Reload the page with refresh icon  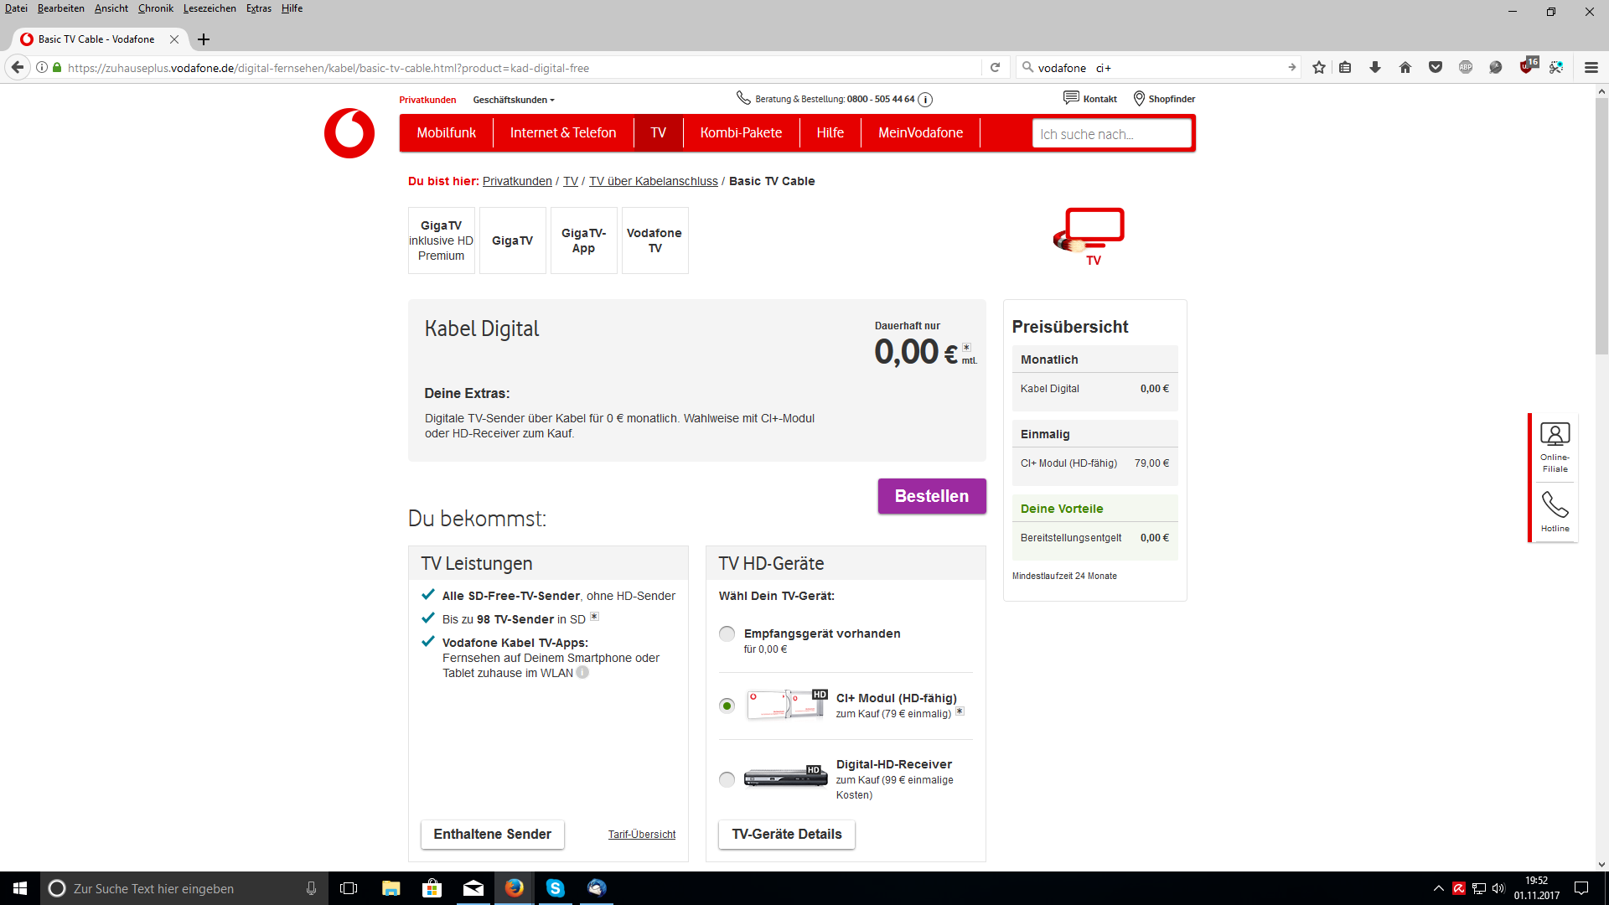[995, 68]
